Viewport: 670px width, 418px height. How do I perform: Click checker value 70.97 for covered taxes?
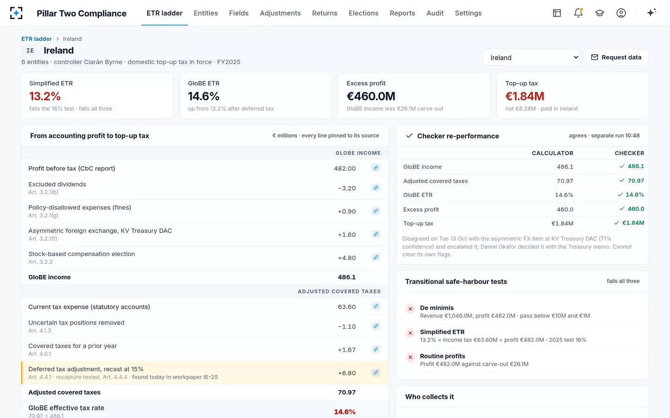[x=636, y=181]
